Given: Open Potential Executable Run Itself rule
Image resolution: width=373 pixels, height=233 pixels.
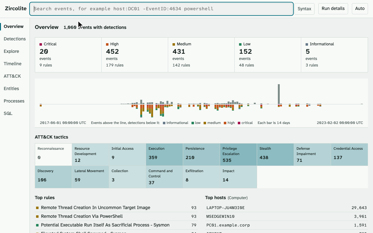Looking at the screenshot, I should pyautogui.click(x=116, y=225).
